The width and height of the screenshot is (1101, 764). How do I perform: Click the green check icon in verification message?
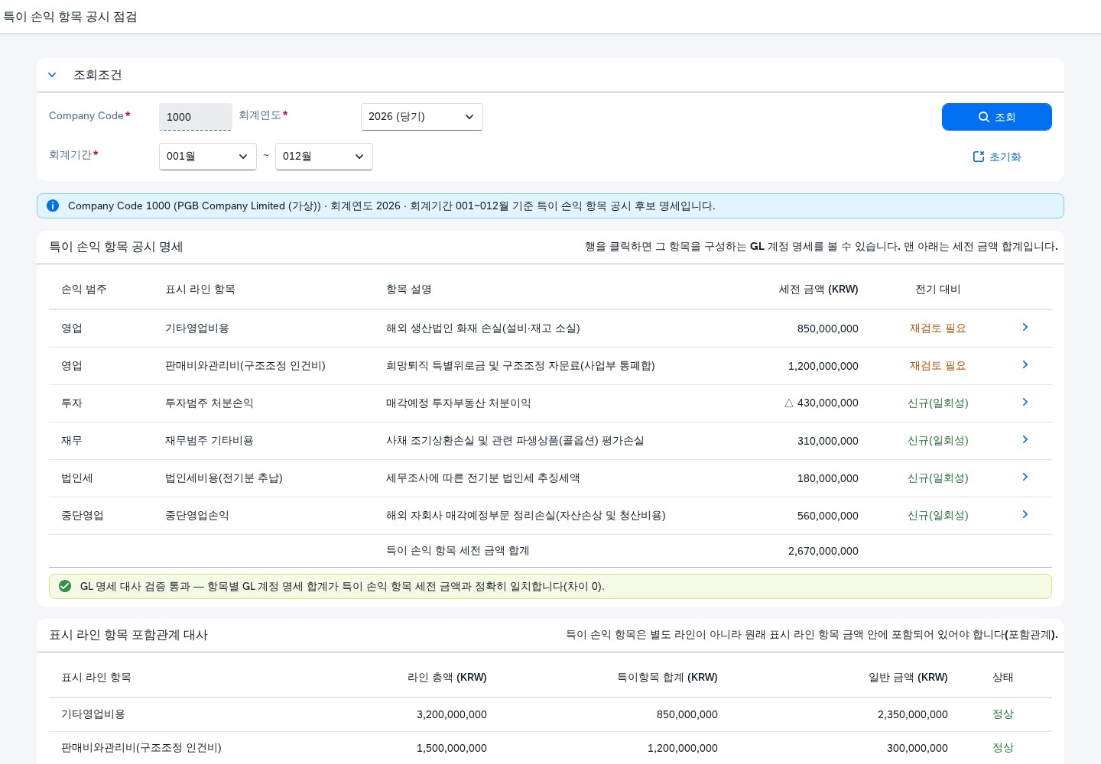65,586
